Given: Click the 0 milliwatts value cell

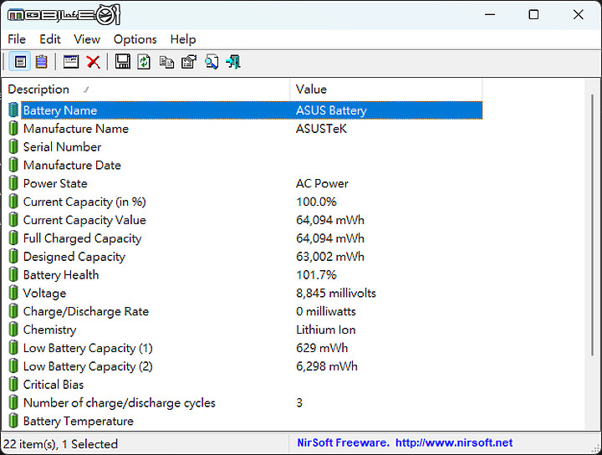Looking at the screenshot, I should tap(326, 311).
